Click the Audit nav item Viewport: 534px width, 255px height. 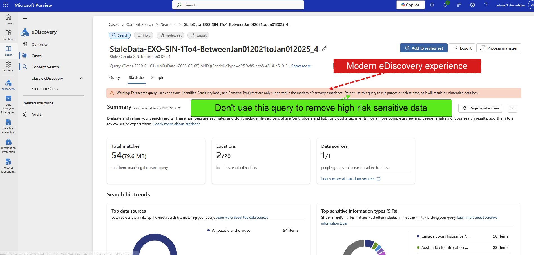[36, 114]
